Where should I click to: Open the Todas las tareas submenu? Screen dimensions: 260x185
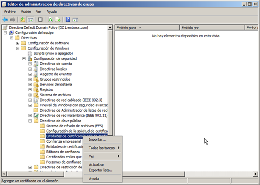(101, 148)
